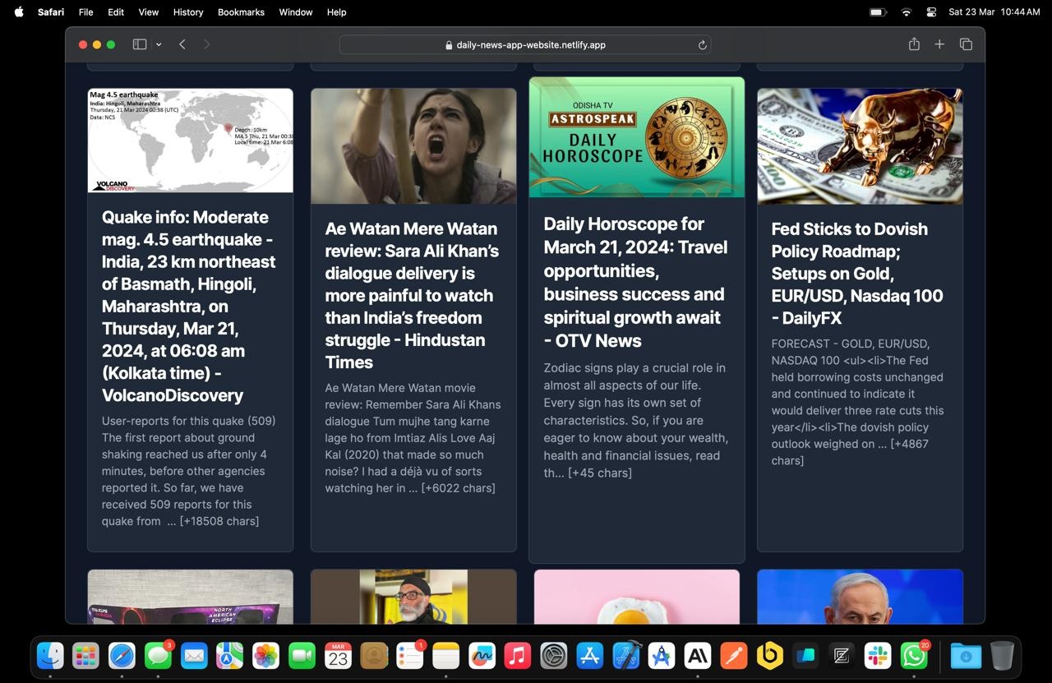Open the History menu
Image resolution: width=1052 pixels, height=683 pixels.
[187, 12]
